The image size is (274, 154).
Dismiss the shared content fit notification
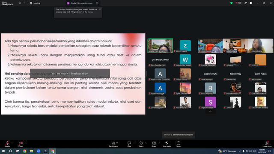[x=100, y=9]
